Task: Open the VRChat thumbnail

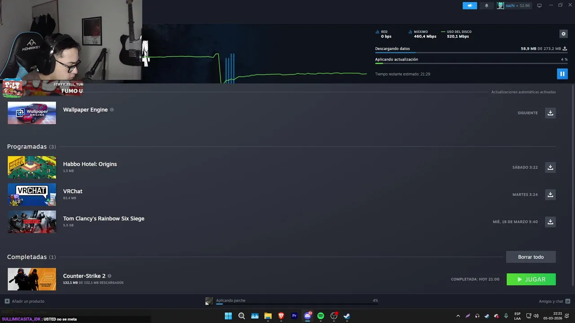Action: click(x=32, y=195)
